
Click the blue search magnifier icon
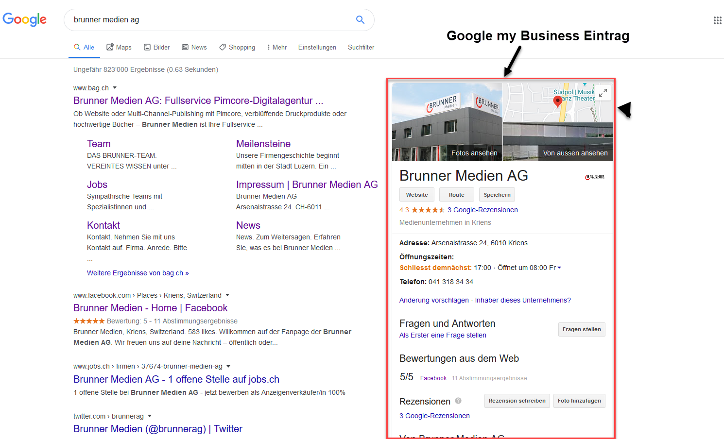click(360, 19)
